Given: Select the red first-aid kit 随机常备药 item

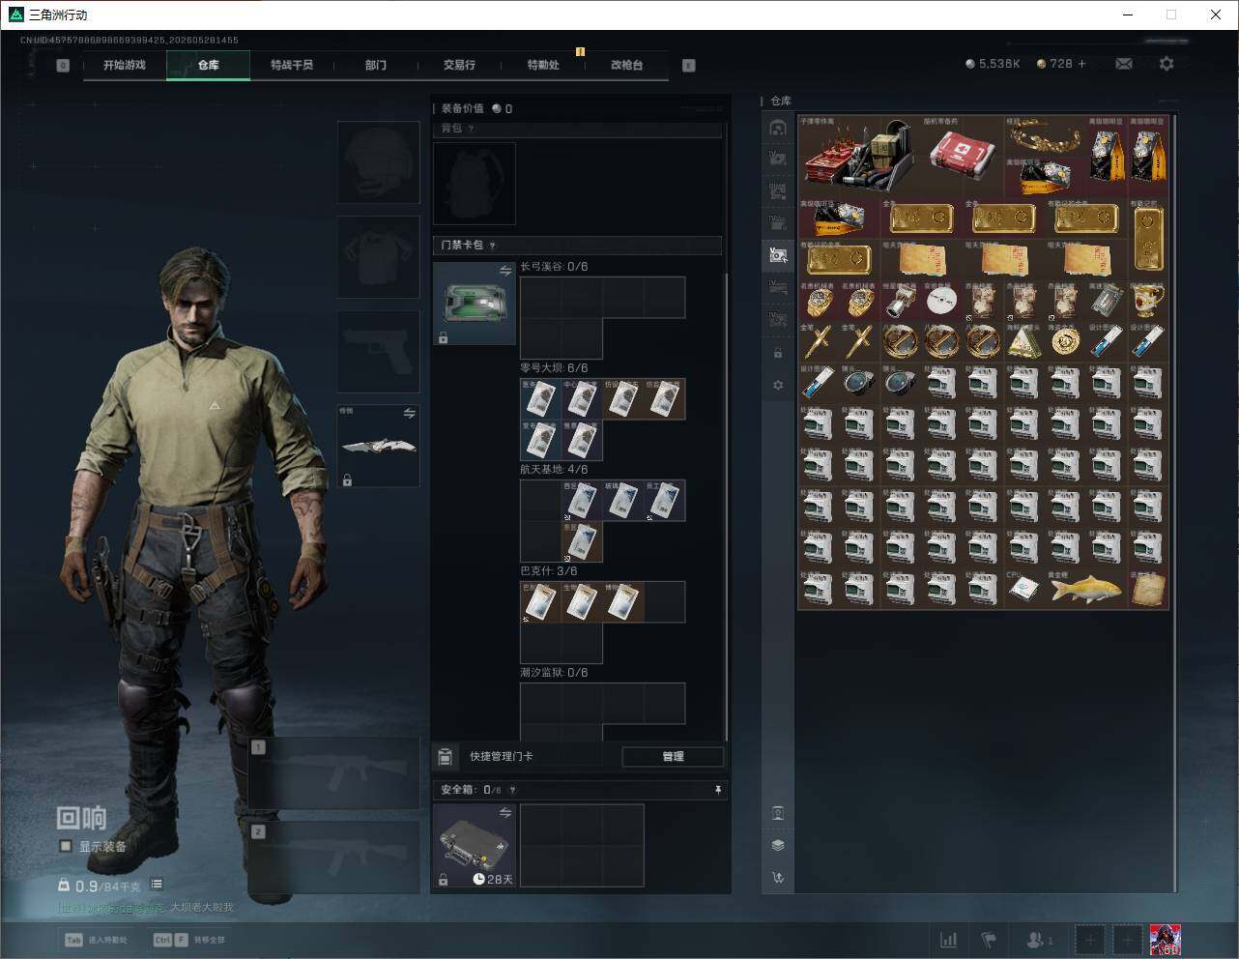Looking at the screenshot, I should coord(963,156).
